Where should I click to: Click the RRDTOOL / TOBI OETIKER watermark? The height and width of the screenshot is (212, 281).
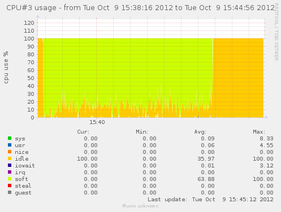pyautogui.click(x=276, y=32)
